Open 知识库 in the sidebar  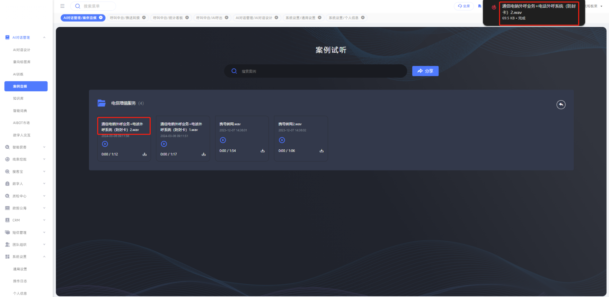[18, 99]
